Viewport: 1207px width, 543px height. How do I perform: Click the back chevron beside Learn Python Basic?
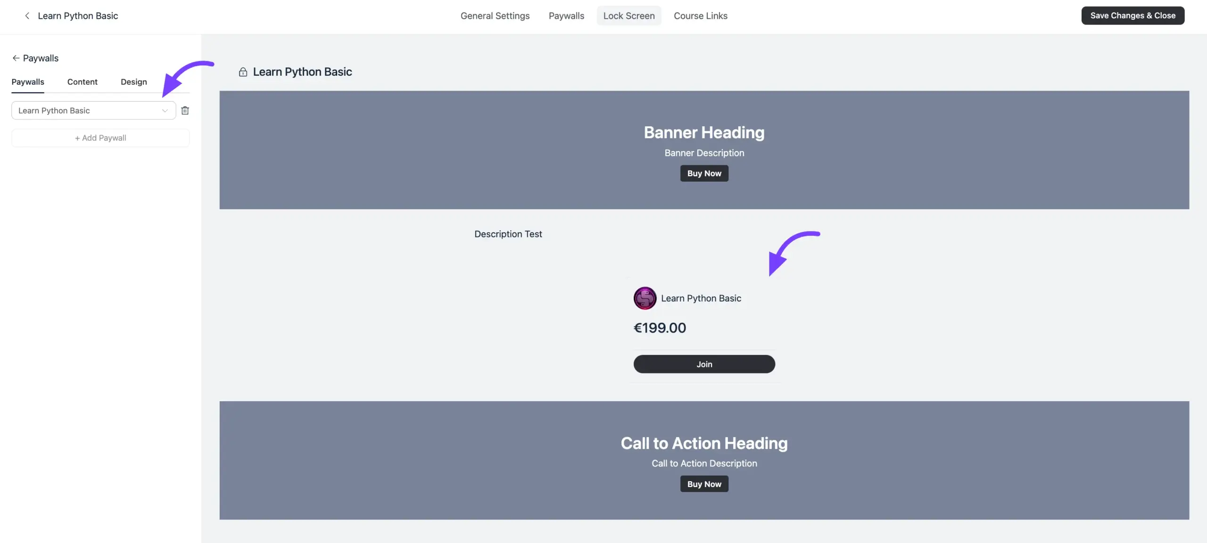27,16
